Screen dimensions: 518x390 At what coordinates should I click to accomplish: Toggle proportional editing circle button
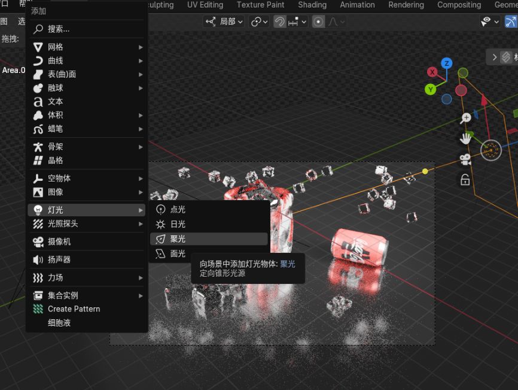click(x=318, y=22)
